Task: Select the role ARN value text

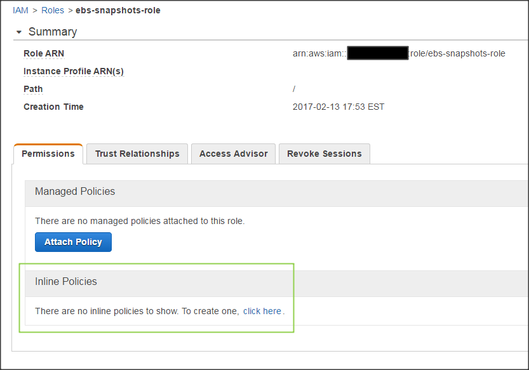Action: pyautogui.click(x=399, y=54)
